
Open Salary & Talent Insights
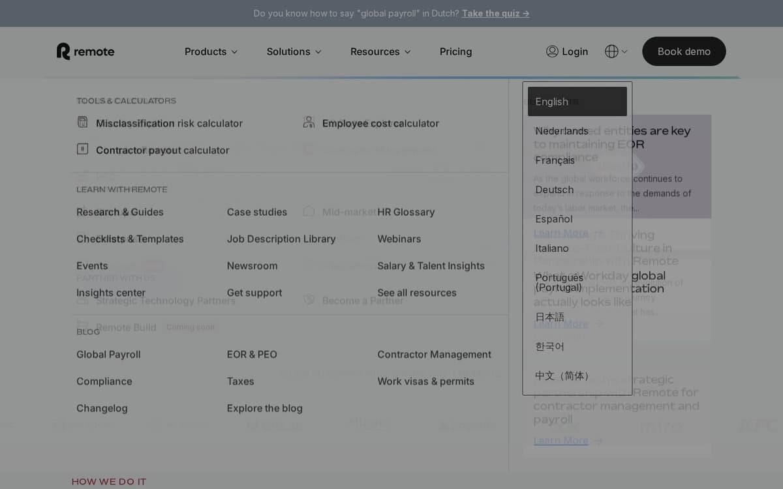(x=431, y=265)
